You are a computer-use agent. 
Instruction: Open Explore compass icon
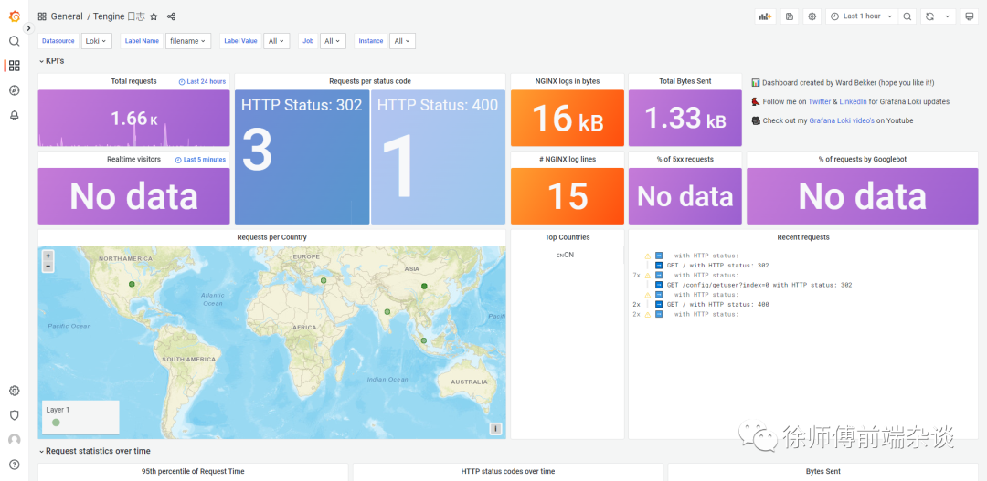15,90
